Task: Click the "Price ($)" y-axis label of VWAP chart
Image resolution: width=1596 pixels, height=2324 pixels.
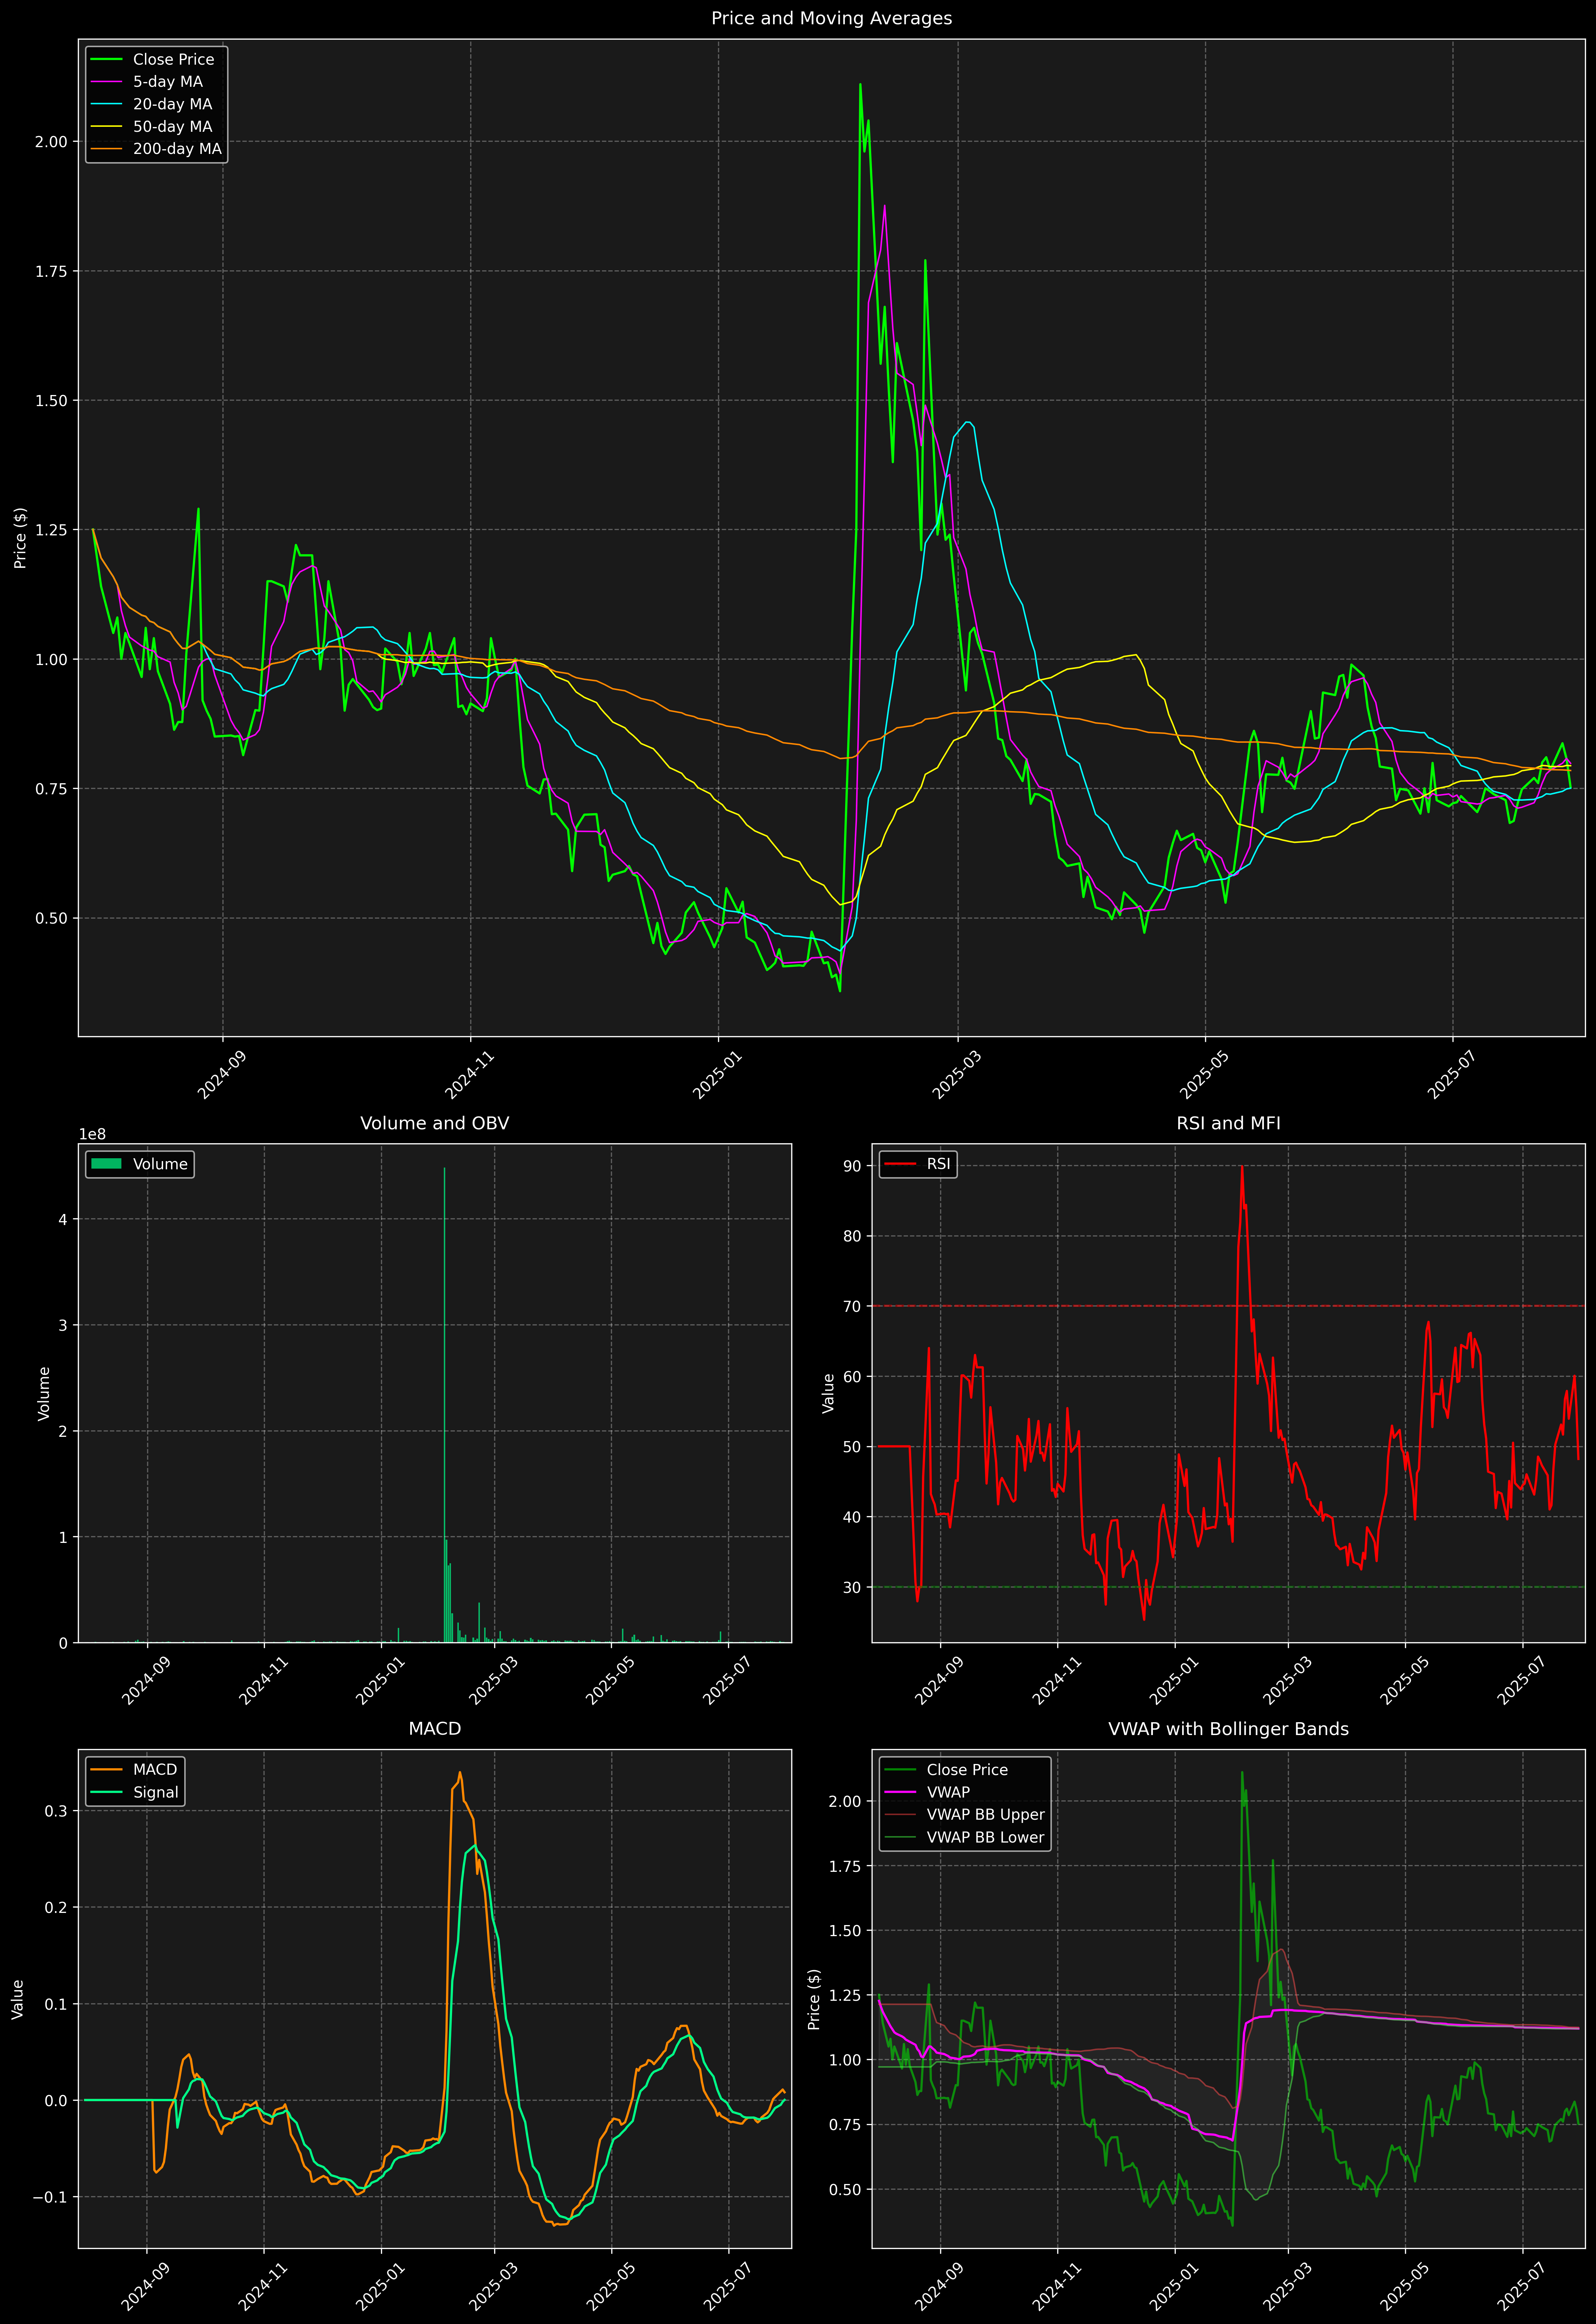Action: pyautogui.click(x=814, y=1999)
